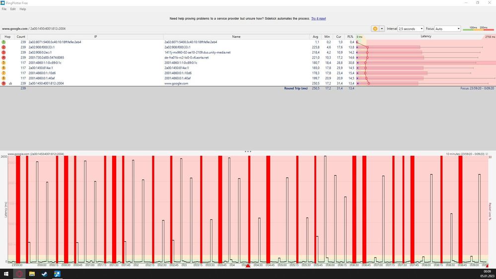
Task: Click the red triangle marker on timeline axis
Action: [248, 266]
